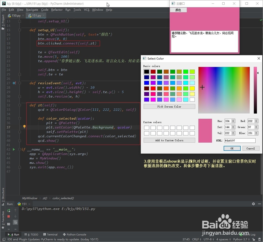Click the yellow intention light bulb at line 37

pyautogui.click(x=24, y=127)
